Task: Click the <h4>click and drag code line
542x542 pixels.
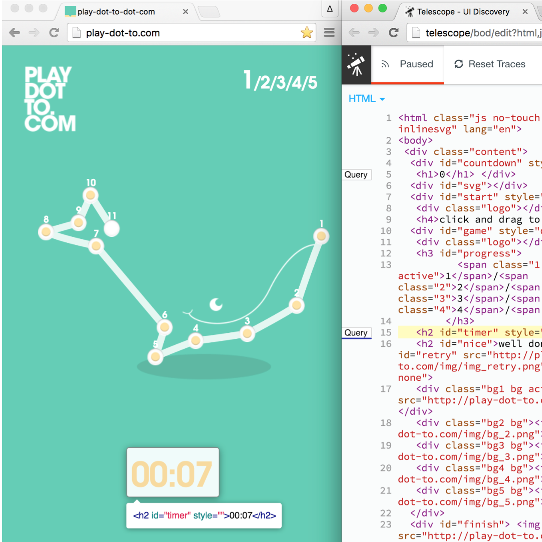Action: tap(479, 220)
